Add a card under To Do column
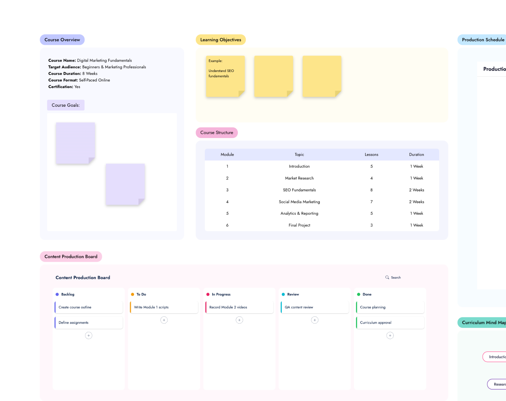 164,320
